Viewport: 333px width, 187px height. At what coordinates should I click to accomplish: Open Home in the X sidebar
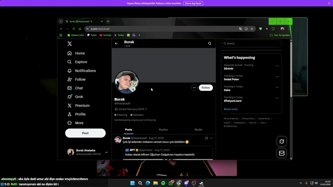pos(76,53)
